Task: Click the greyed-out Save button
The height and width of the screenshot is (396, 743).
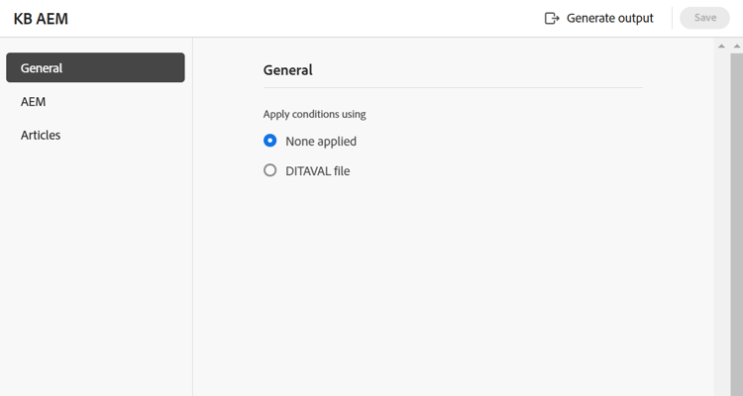Action: pyautogui.click(x=704, y=18)
